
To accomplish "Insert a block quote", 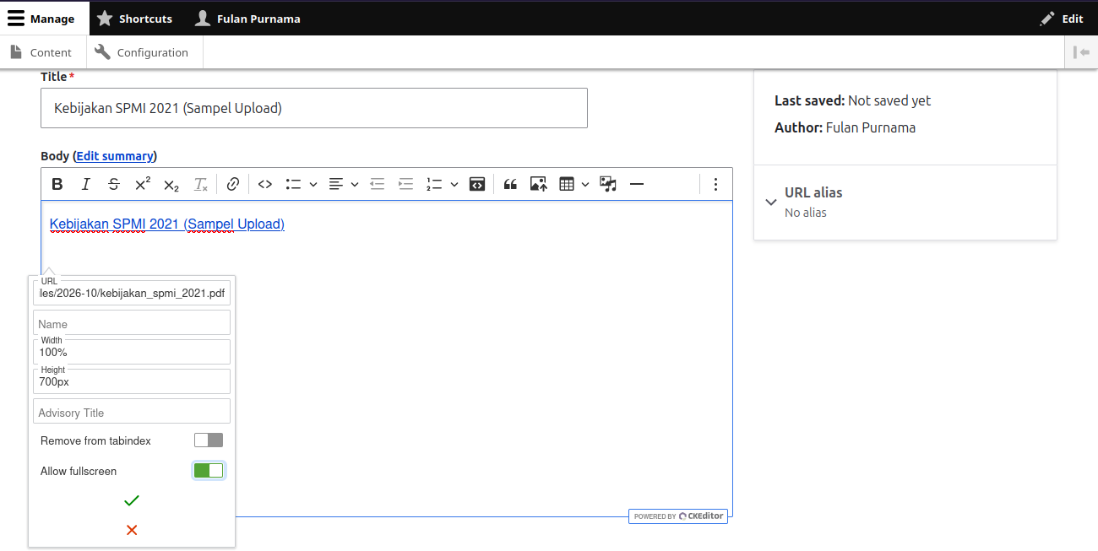I will tap(510, 184).
